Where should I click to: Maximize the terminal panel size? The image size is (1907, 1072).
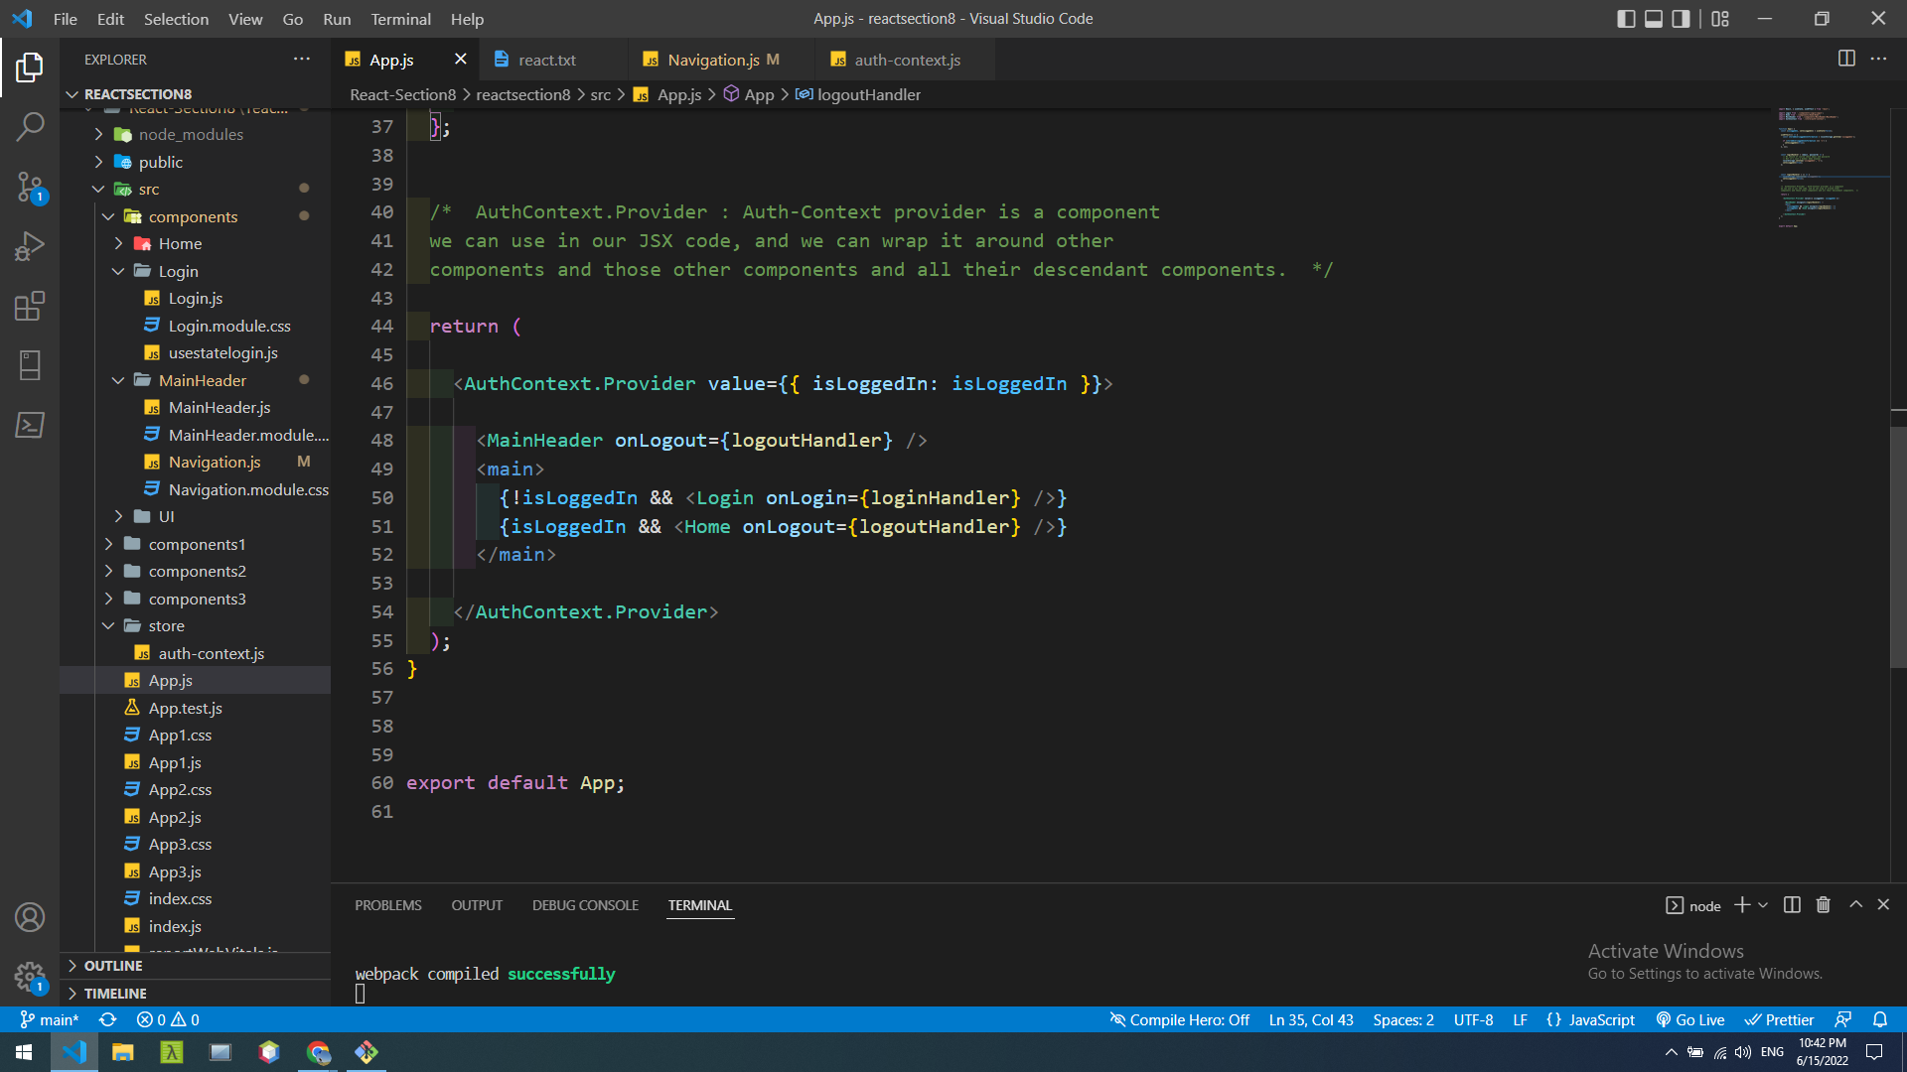tap(1855, 905)
